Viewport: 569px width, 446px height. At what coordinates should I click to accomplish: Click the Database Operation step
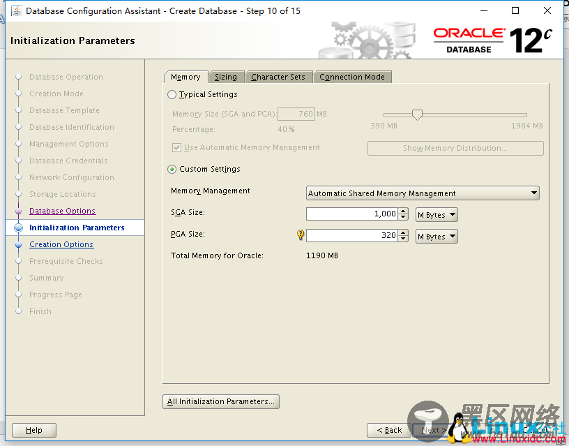66,77
